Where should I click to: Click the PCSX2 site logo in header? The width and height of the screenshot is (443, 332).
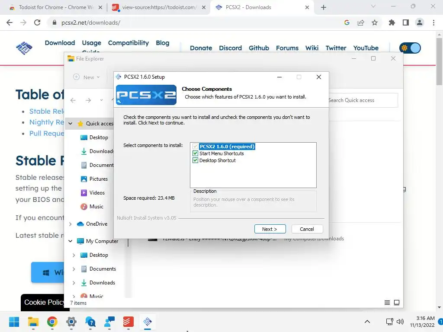pyautogui.click(x=24, y=48)
